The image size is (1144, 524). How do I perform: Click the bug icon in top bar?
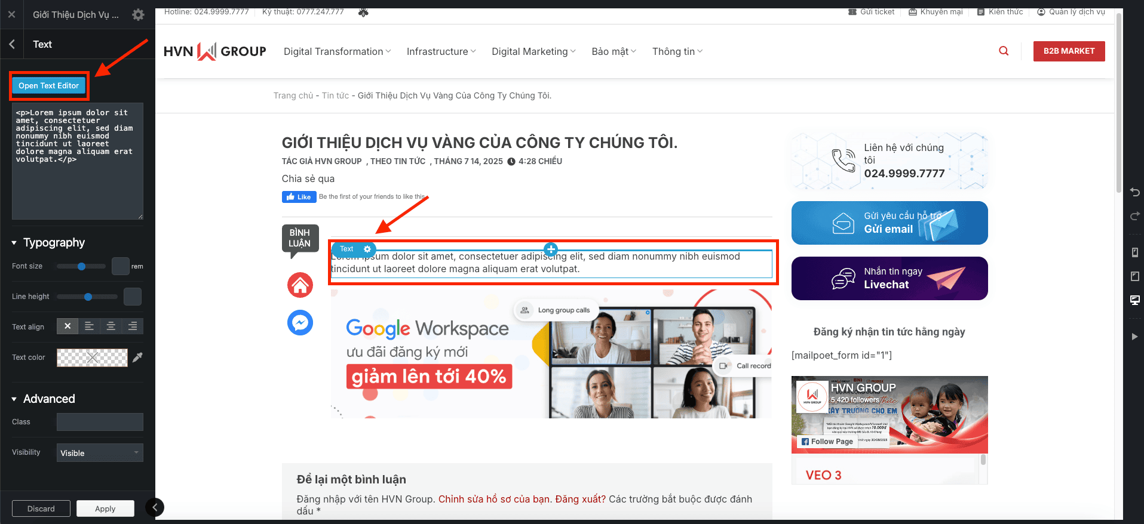coord(363,12)
